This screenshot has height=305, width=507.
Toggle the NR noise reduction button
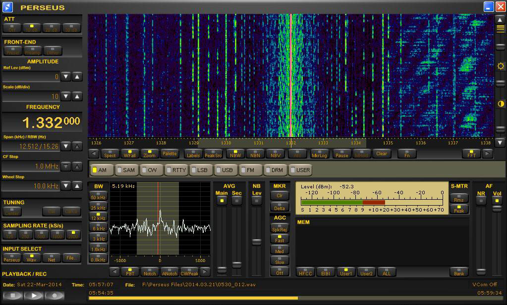pos(481,201)
